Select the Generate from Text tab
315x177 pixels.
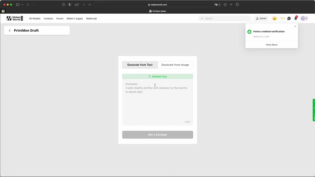click(x=140, y=65)
